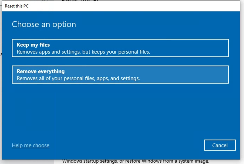Open the Help me choose link

[x=31, y=145]
